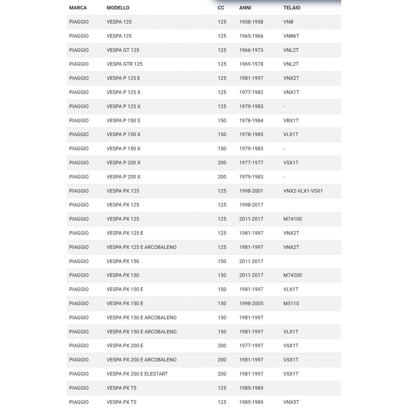Select the M5110 frame code
The width and height of the screenshot is (408, 408).
coord(291,303)
